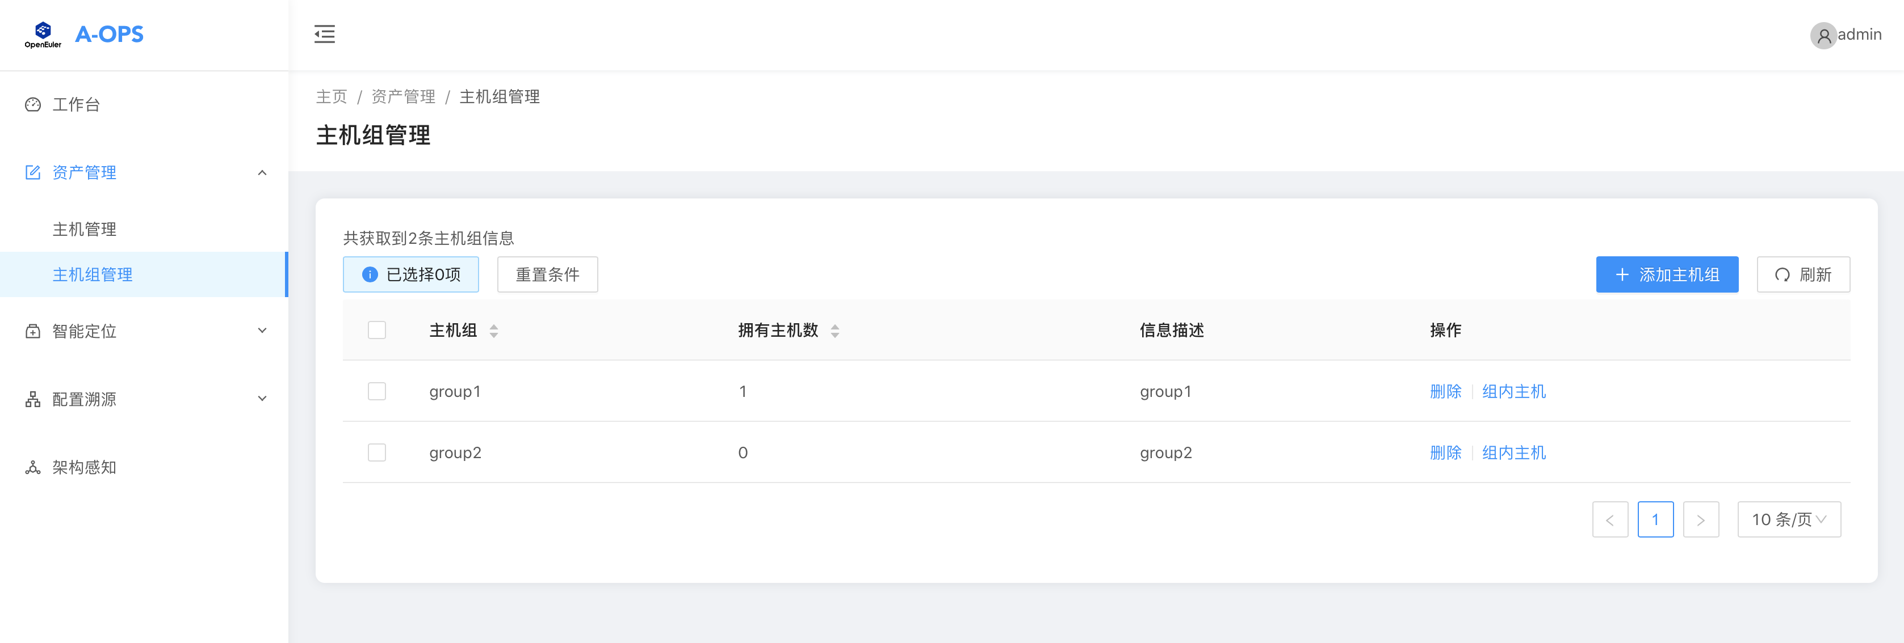Open the 10 条/页 page size dropdown
Screen dimensions: 1904x643
click(1789, 520)
